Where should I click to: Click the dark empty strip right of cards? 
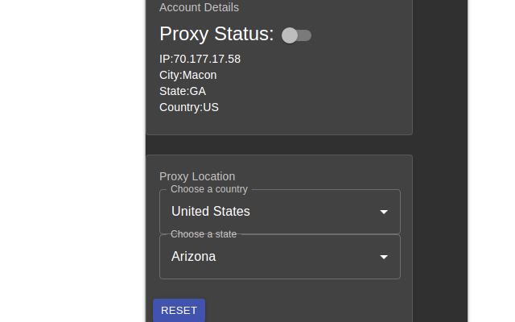coord(440,161)
